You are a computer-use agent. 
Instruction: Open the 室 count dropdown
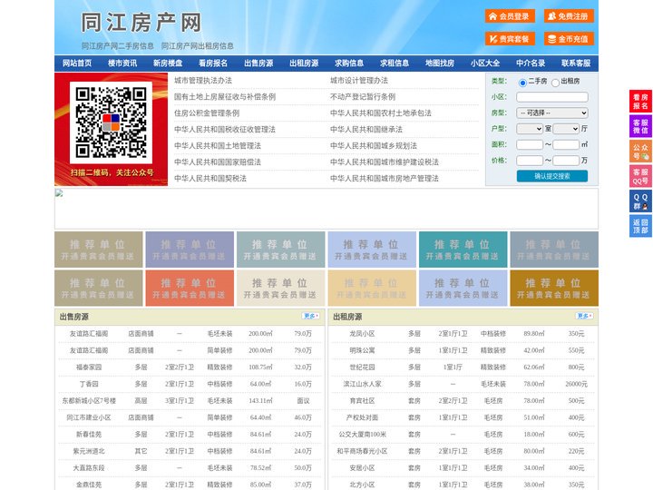click(530, 129)
